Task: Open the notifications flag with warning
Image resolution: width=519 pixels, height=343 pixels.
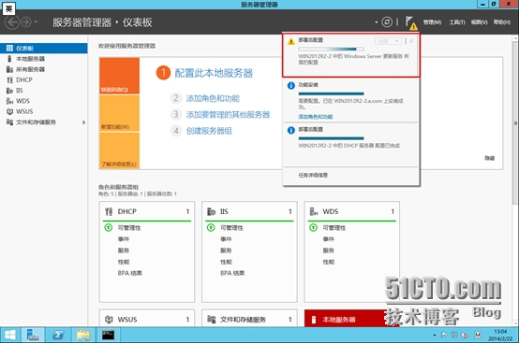Action: [410, 22]
